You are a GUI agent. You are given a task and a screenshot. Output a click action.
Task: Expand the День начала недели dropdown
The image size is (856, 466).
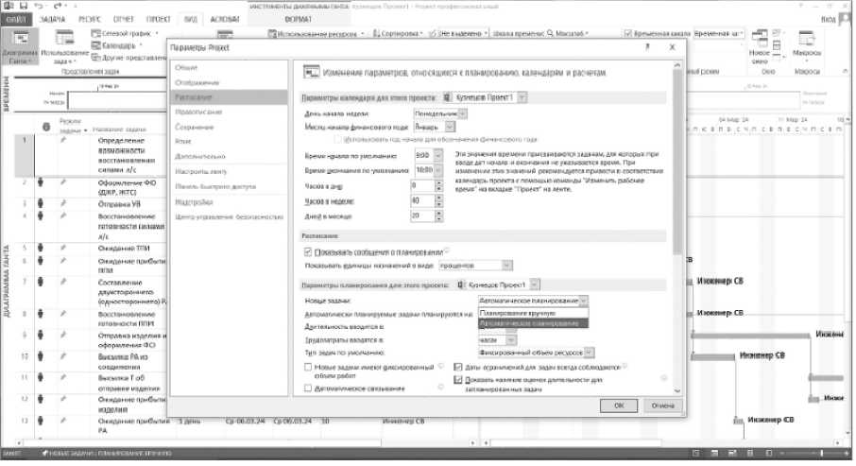463,113
